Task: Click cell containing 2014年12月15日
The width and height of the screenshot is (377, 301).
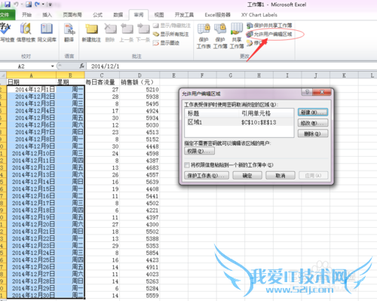Action: click(32, 189)
